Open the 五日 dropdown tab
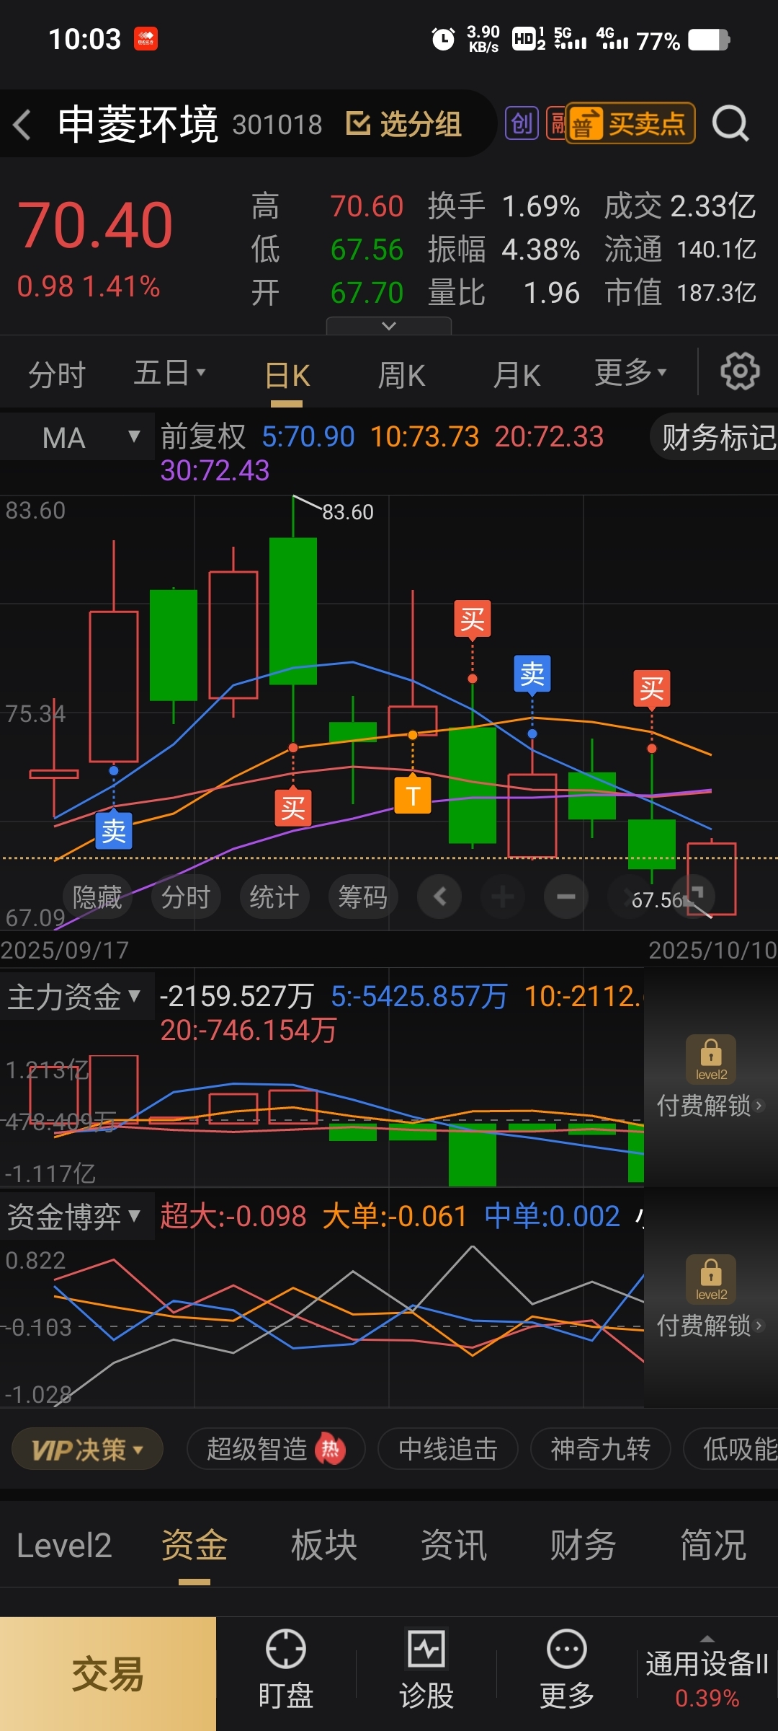The height and width of the screenshot is (1731, 778). [170, 374]
